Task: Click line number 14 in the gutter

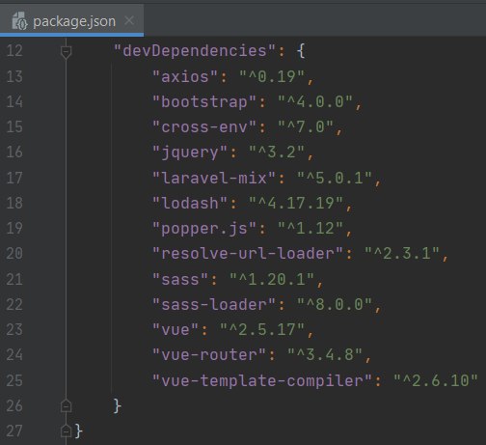Action: [14, 101]
